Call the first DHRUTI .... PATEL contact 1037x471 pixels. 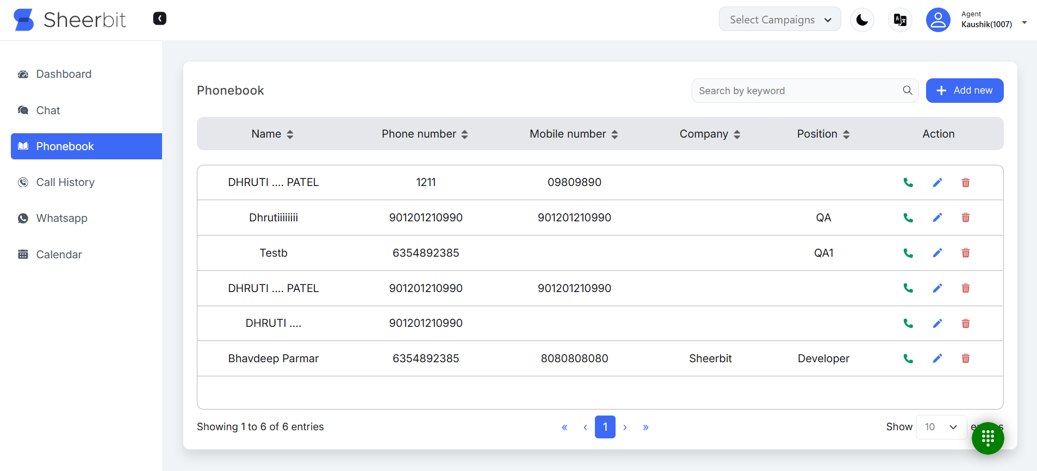(x=908, y=183)
